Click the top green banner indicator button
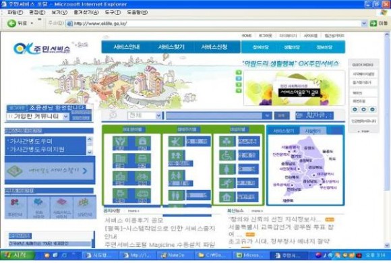 click(x=239, y=73)
